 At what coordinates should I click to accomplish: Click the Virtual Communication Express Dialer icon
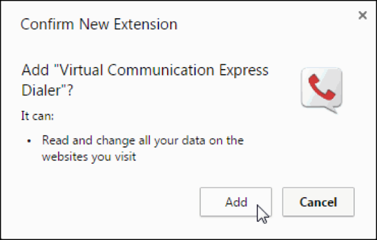click(x=322, y=90)
